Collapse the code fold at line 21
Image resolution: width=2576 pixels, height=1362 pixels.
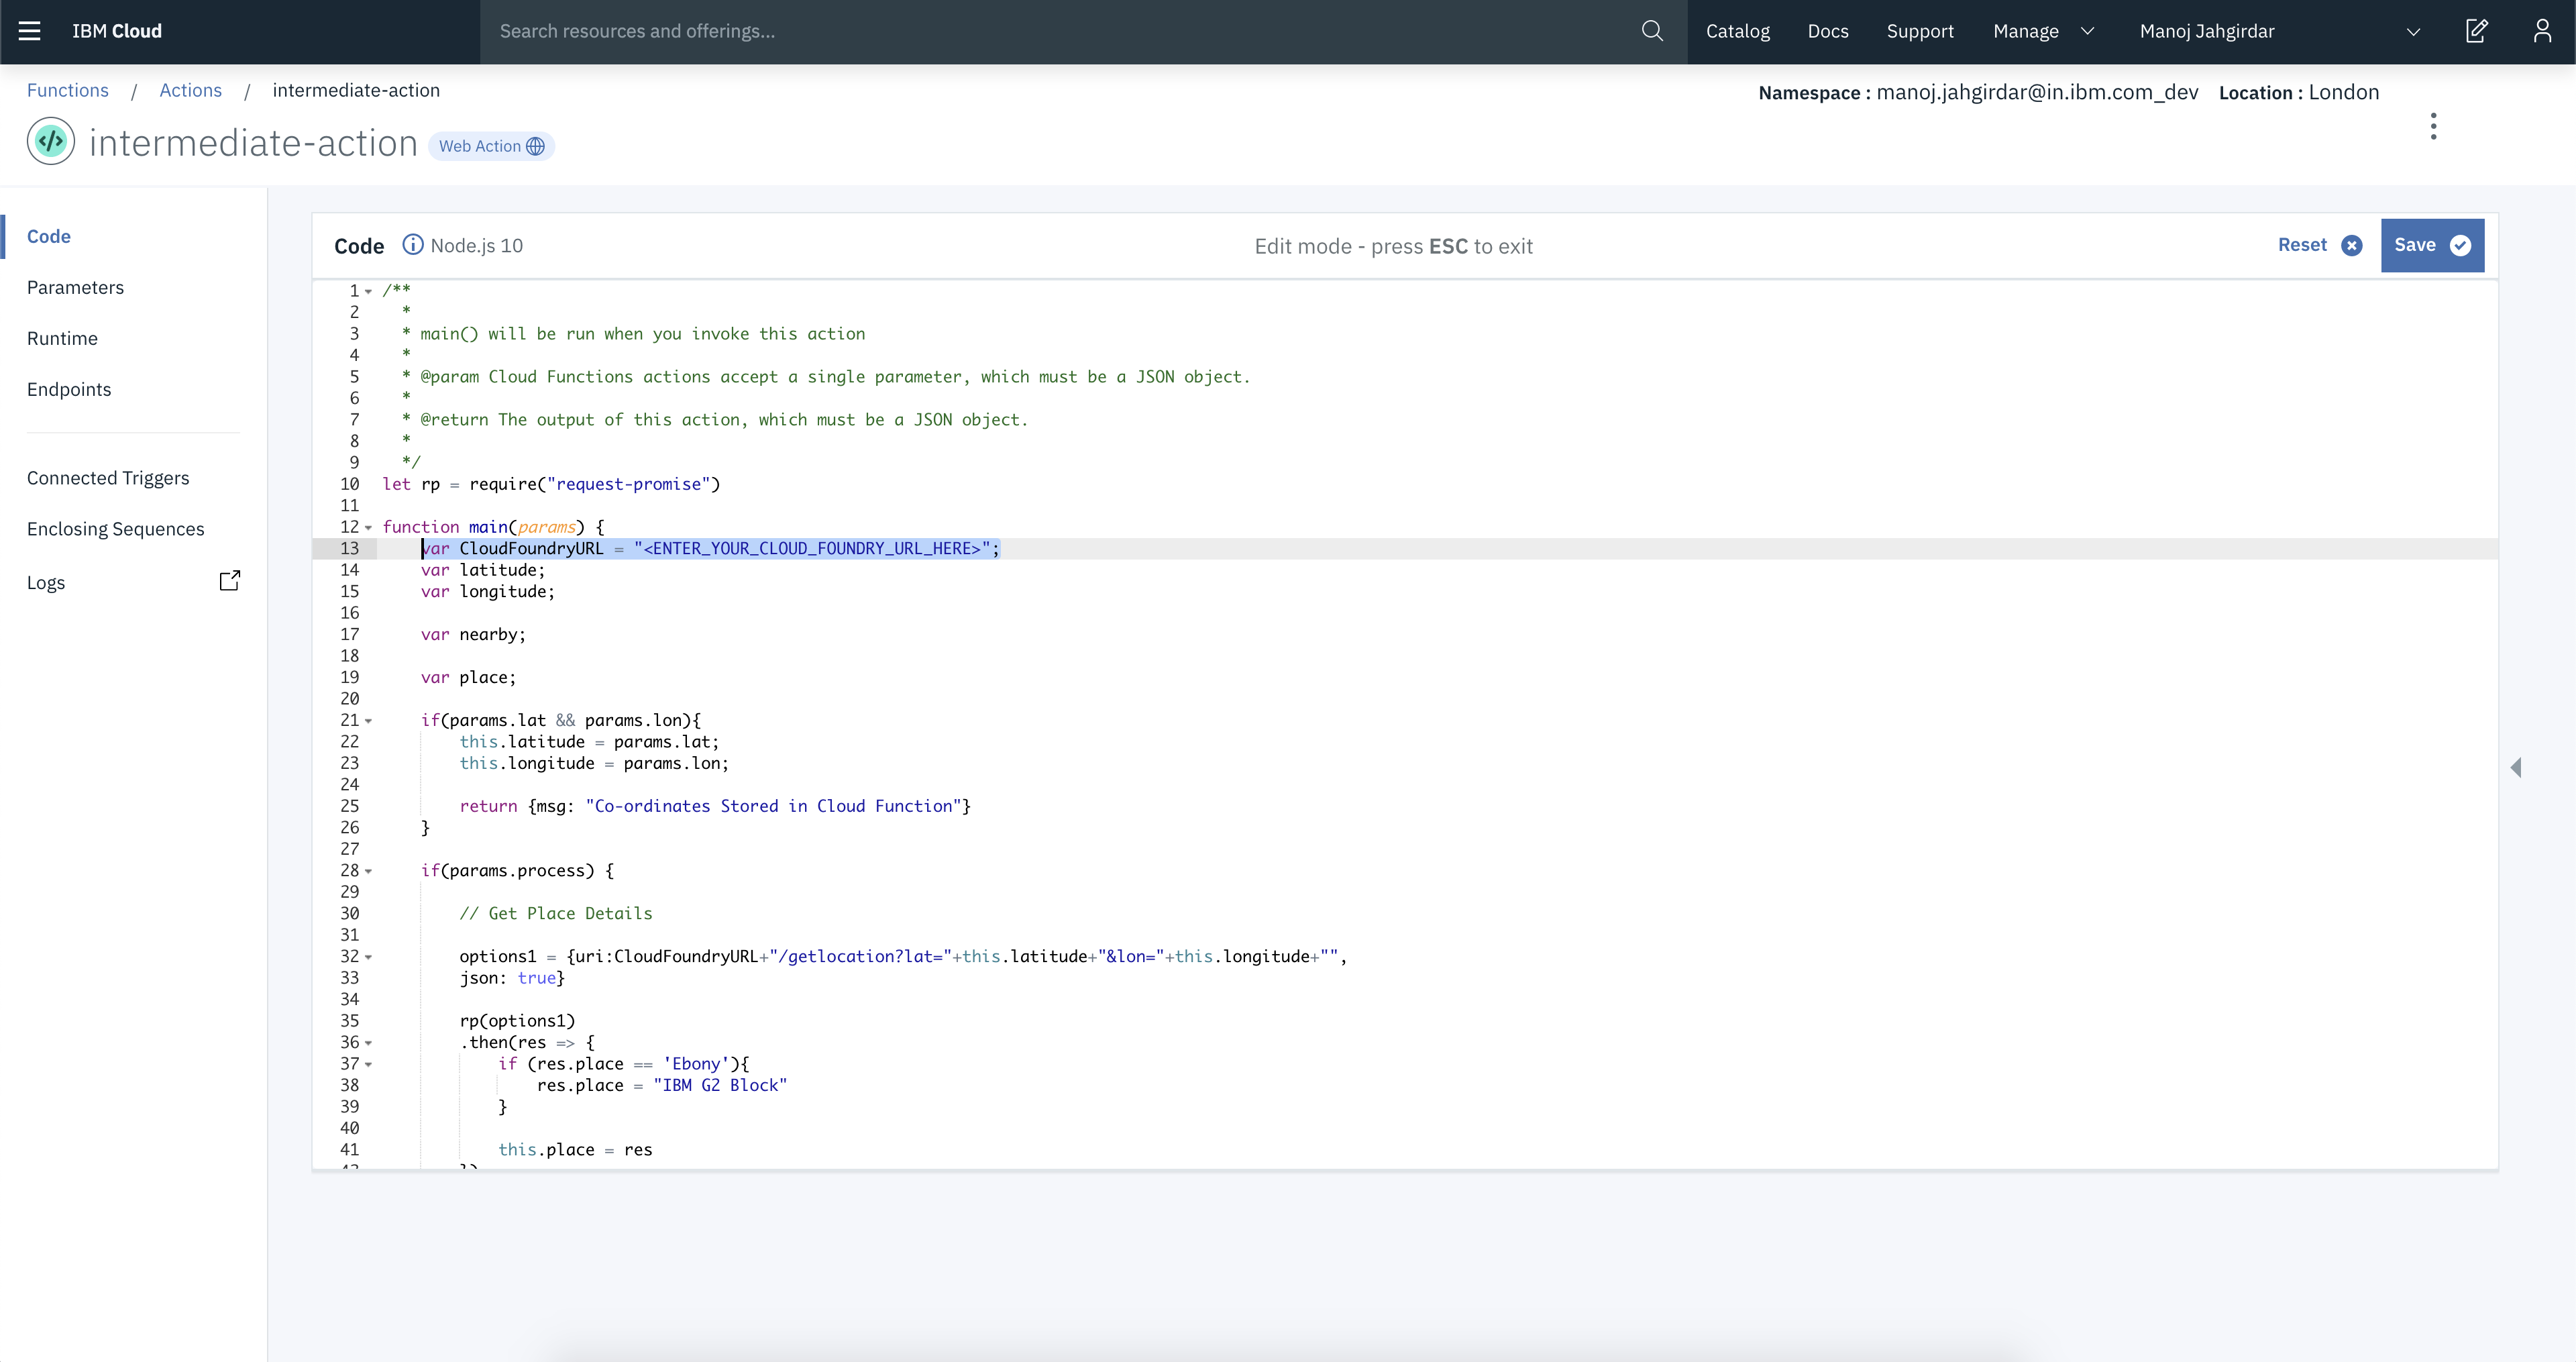coord(368,721)
